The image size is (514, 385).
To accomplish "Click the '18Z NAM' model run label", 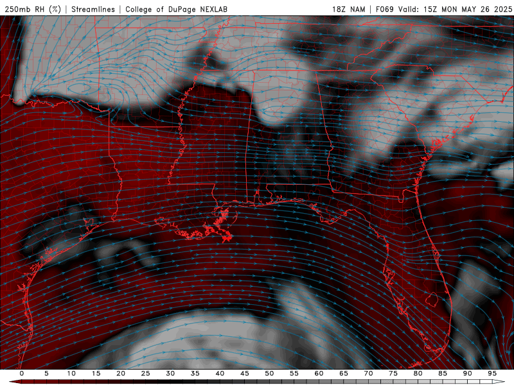I will (x=348, y=9).
